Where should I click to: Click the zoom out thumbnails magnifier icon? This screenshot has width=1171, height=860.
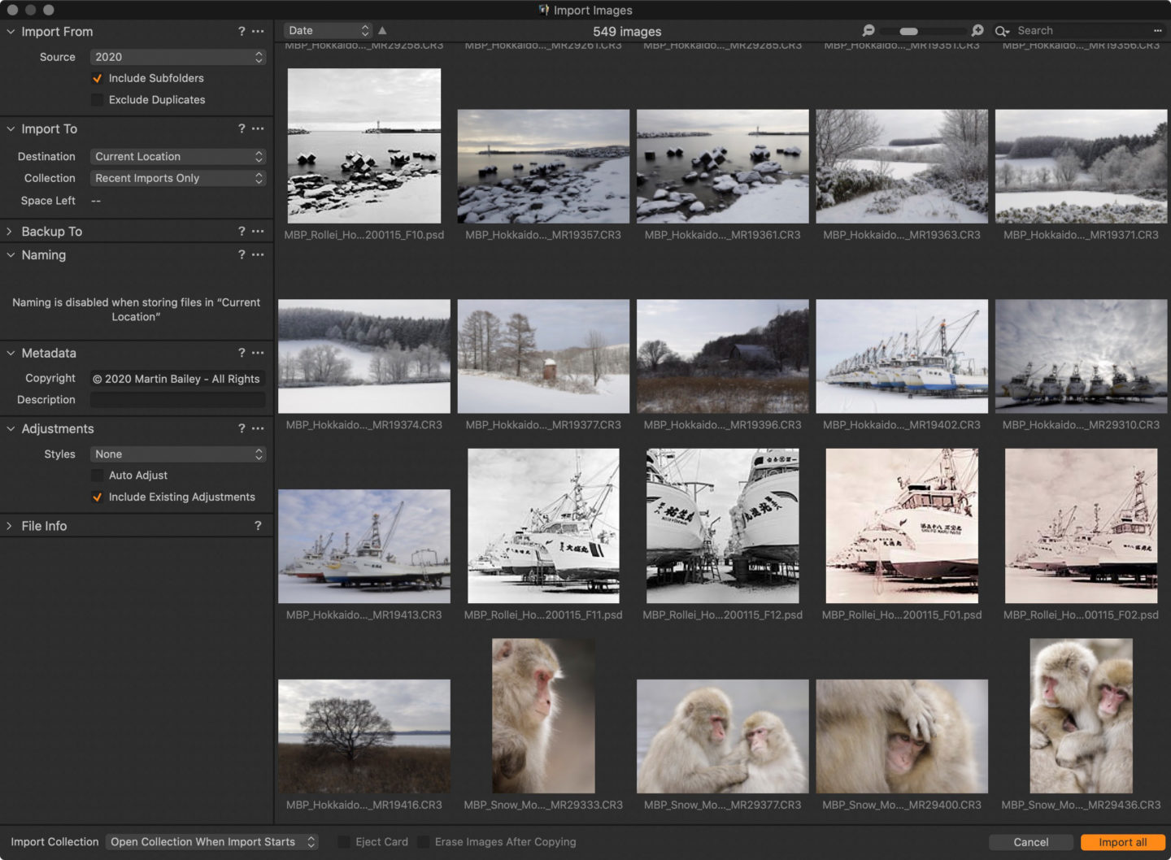868,31
